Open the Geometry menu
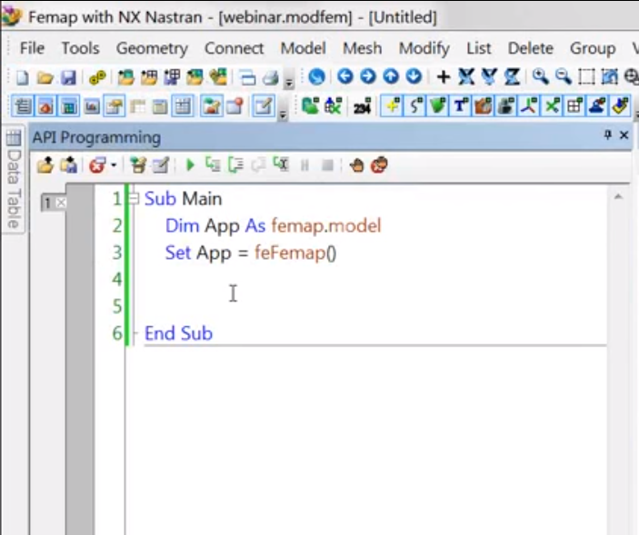This screenshot has width=639, height=535. [152, 48]
